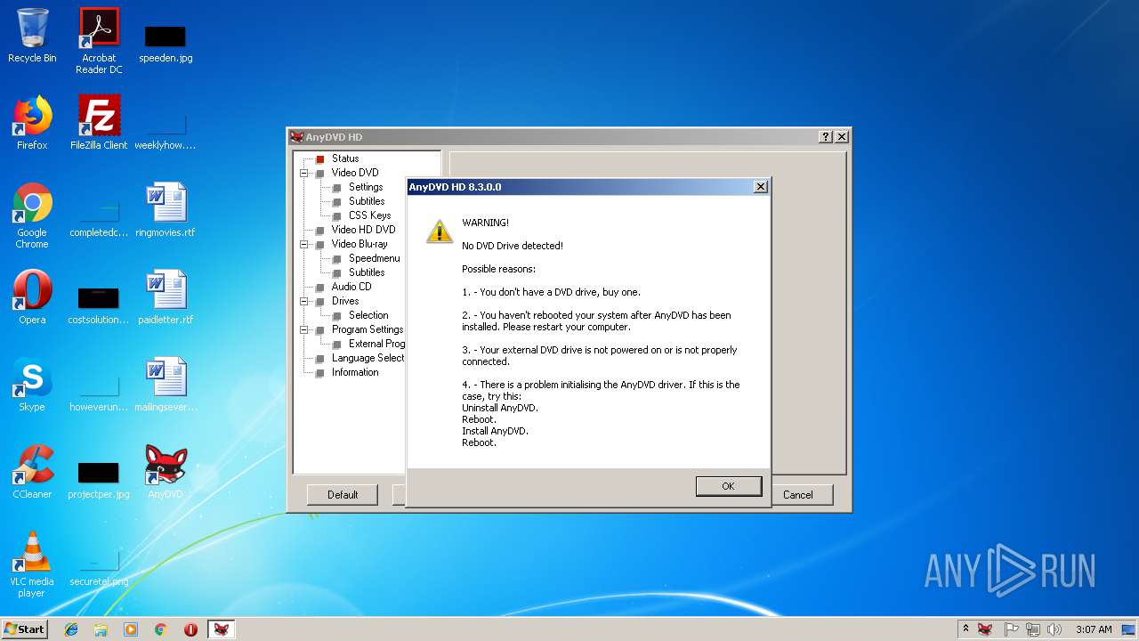Image resolution: width=1139 pixels, height=641 pixels.
Task: Launch Internet Explorer from the taskbar
Action: coord(71,629)
